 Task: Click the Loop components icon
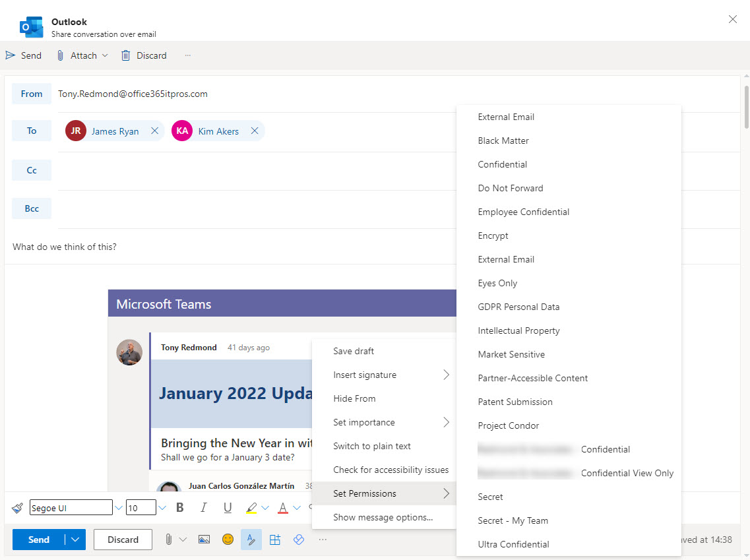pos(299,540)
